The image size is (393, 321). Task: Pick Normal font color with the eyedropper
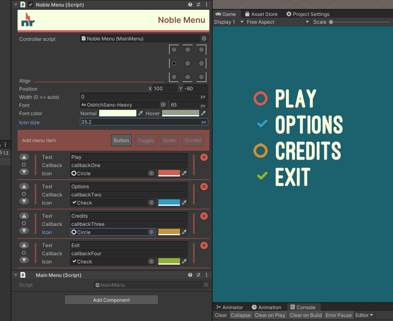pos(141,113)
